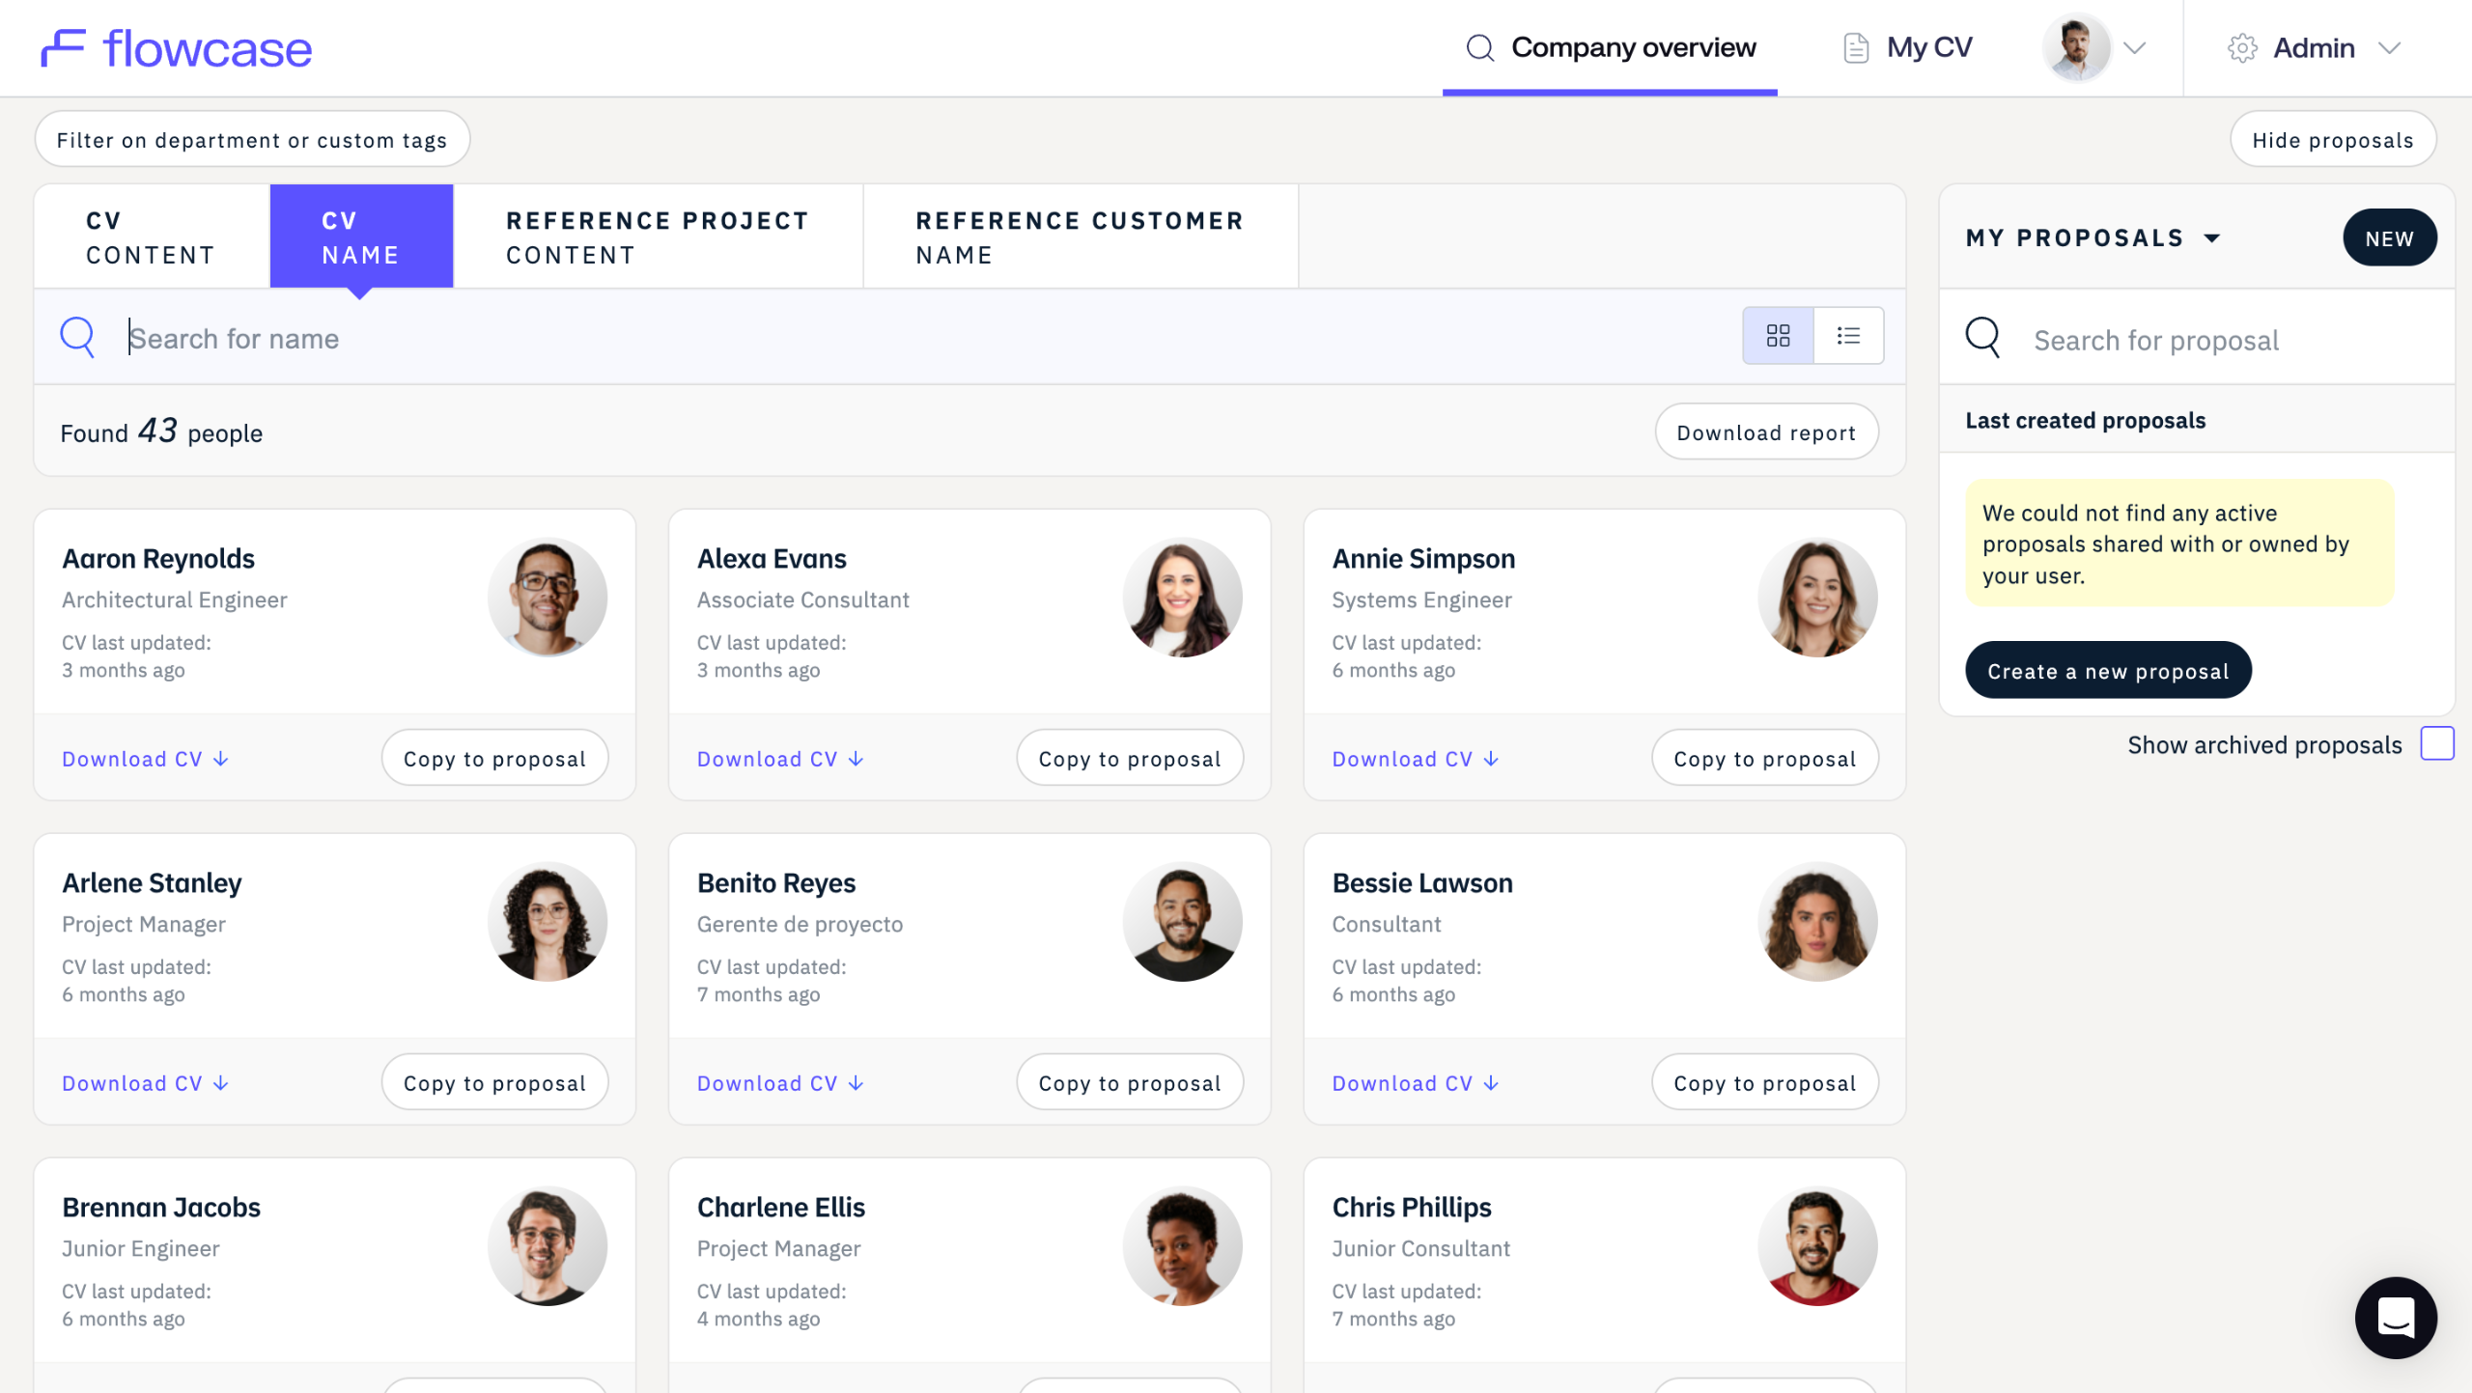Click the Admin gear icon

(2242, 48)
